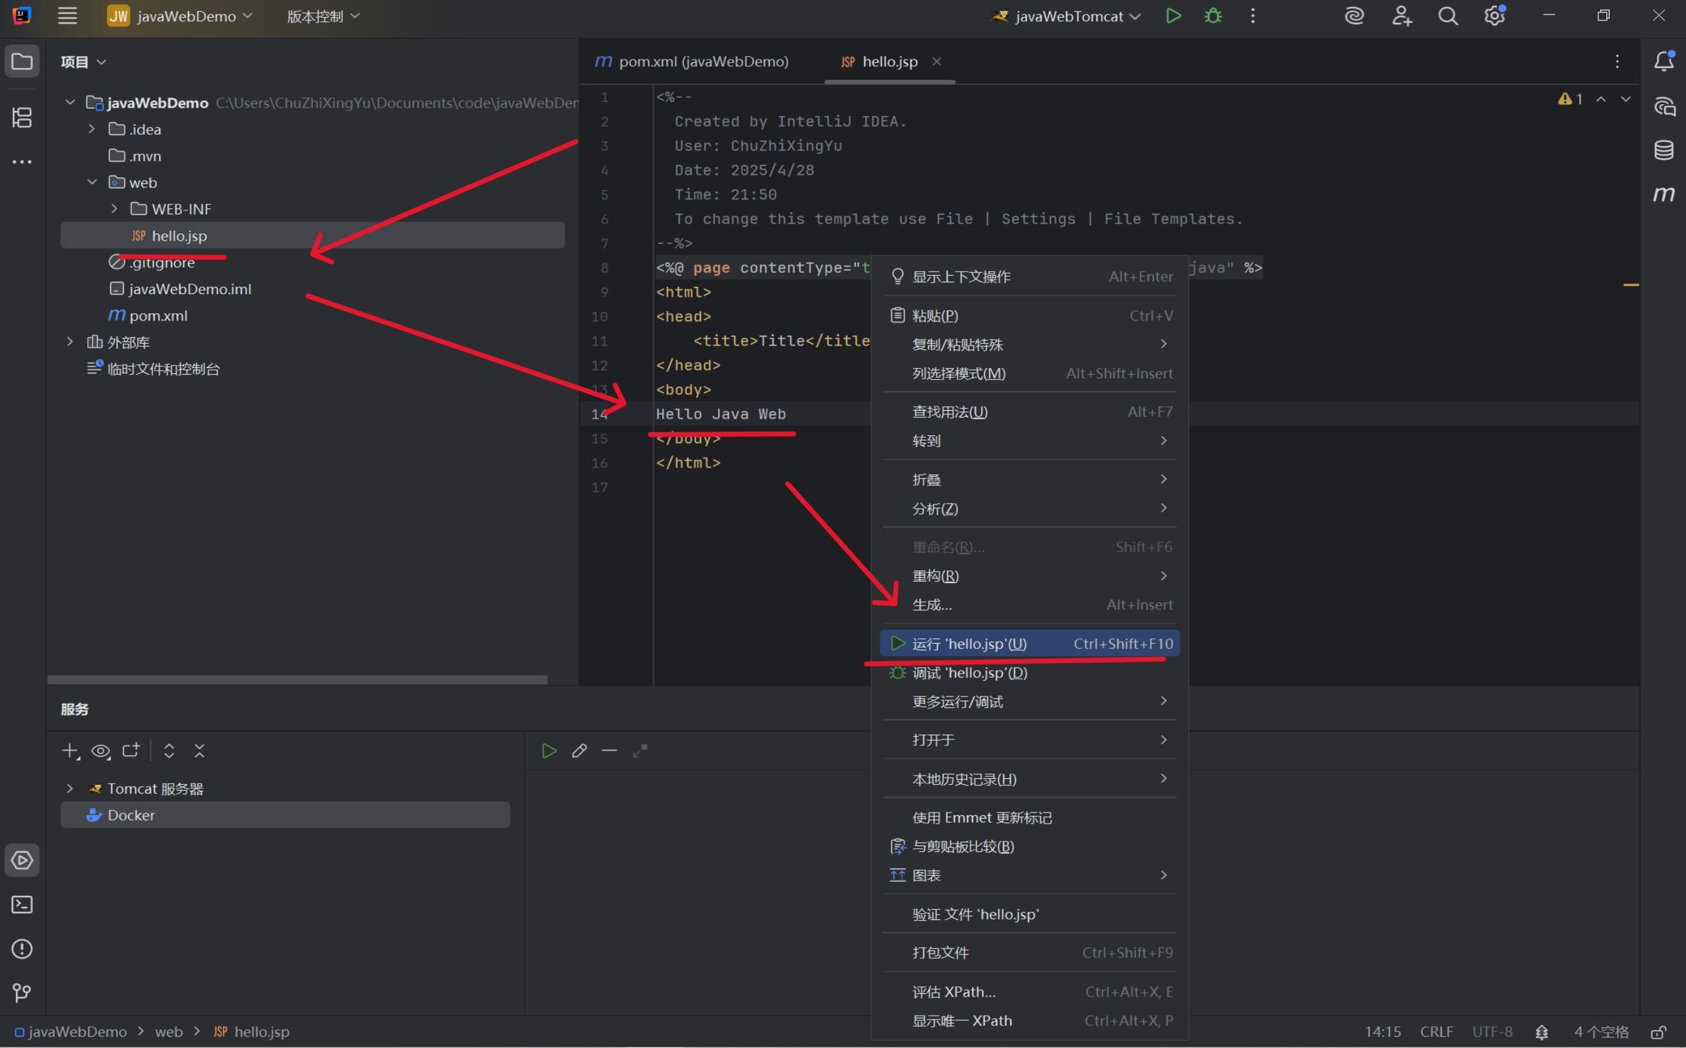Click the Run button in the top toolbar
Image resolution: width=1686 pixels, height=1048 pixels.
[x=1173, y=15]
